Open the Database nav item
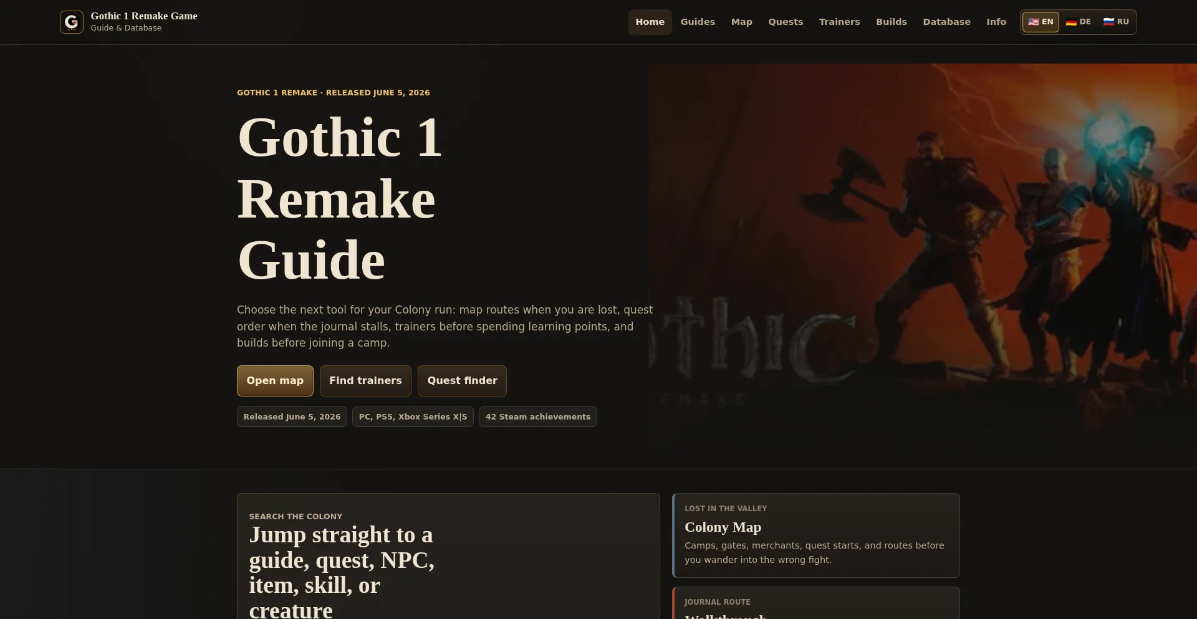The height and width of the screenshot is (619, 1197). click(x=946, y=22)
